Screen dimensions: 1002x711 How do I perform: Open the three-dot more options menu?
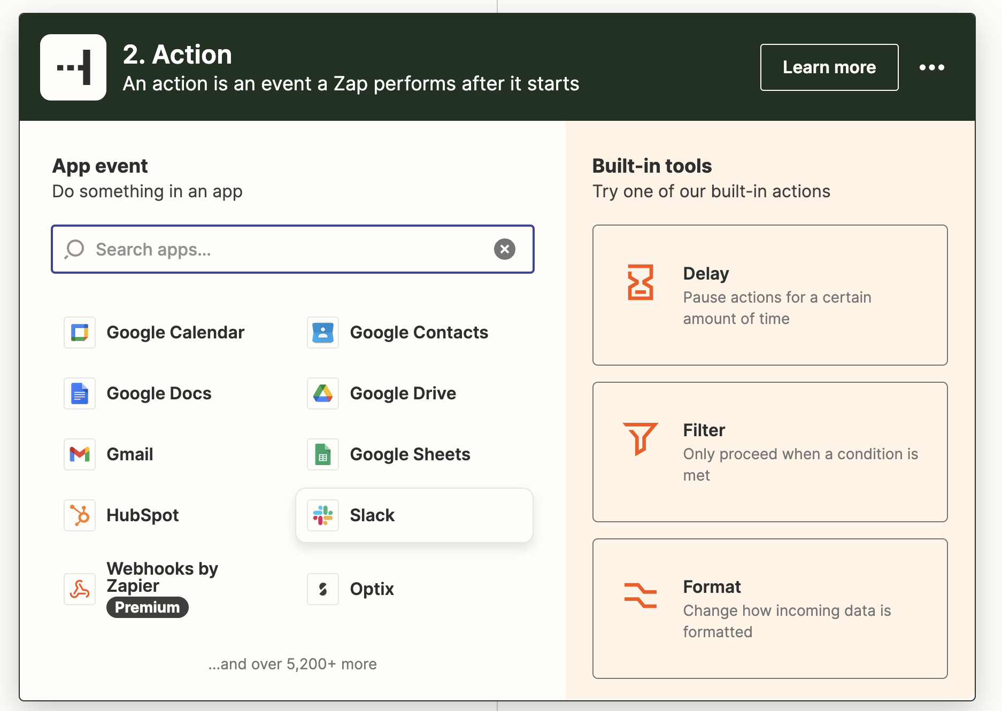click(932, 67)
